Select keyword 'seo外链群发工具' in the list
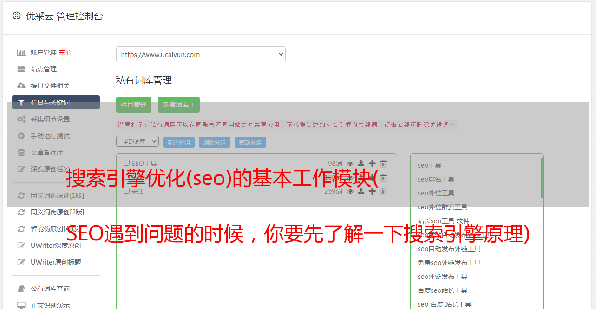This screenshot has height=309, width=596. point(443,207)
